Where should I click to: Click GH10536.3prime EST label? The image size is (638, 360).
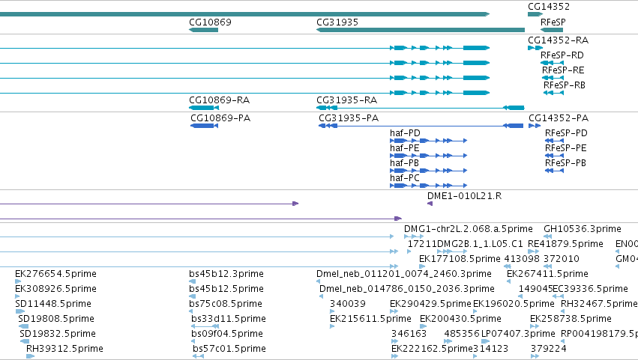tap(583, 229)
